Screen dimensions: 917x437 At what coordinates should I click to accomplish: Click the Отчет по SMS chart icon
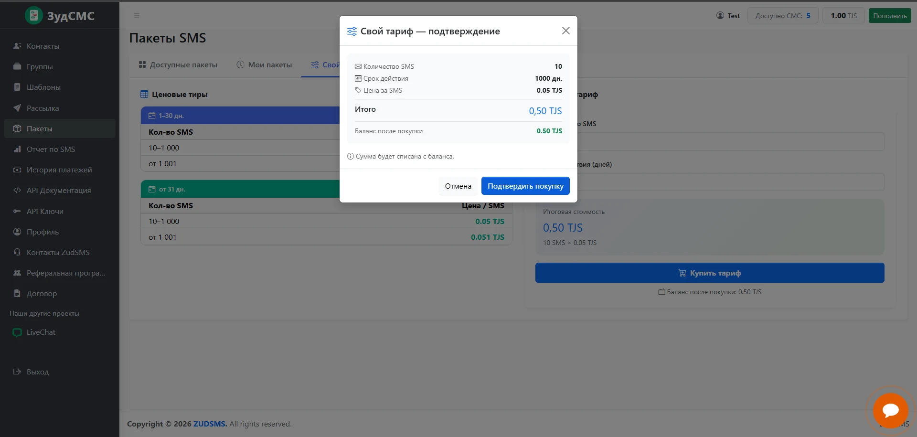[17, 149]
